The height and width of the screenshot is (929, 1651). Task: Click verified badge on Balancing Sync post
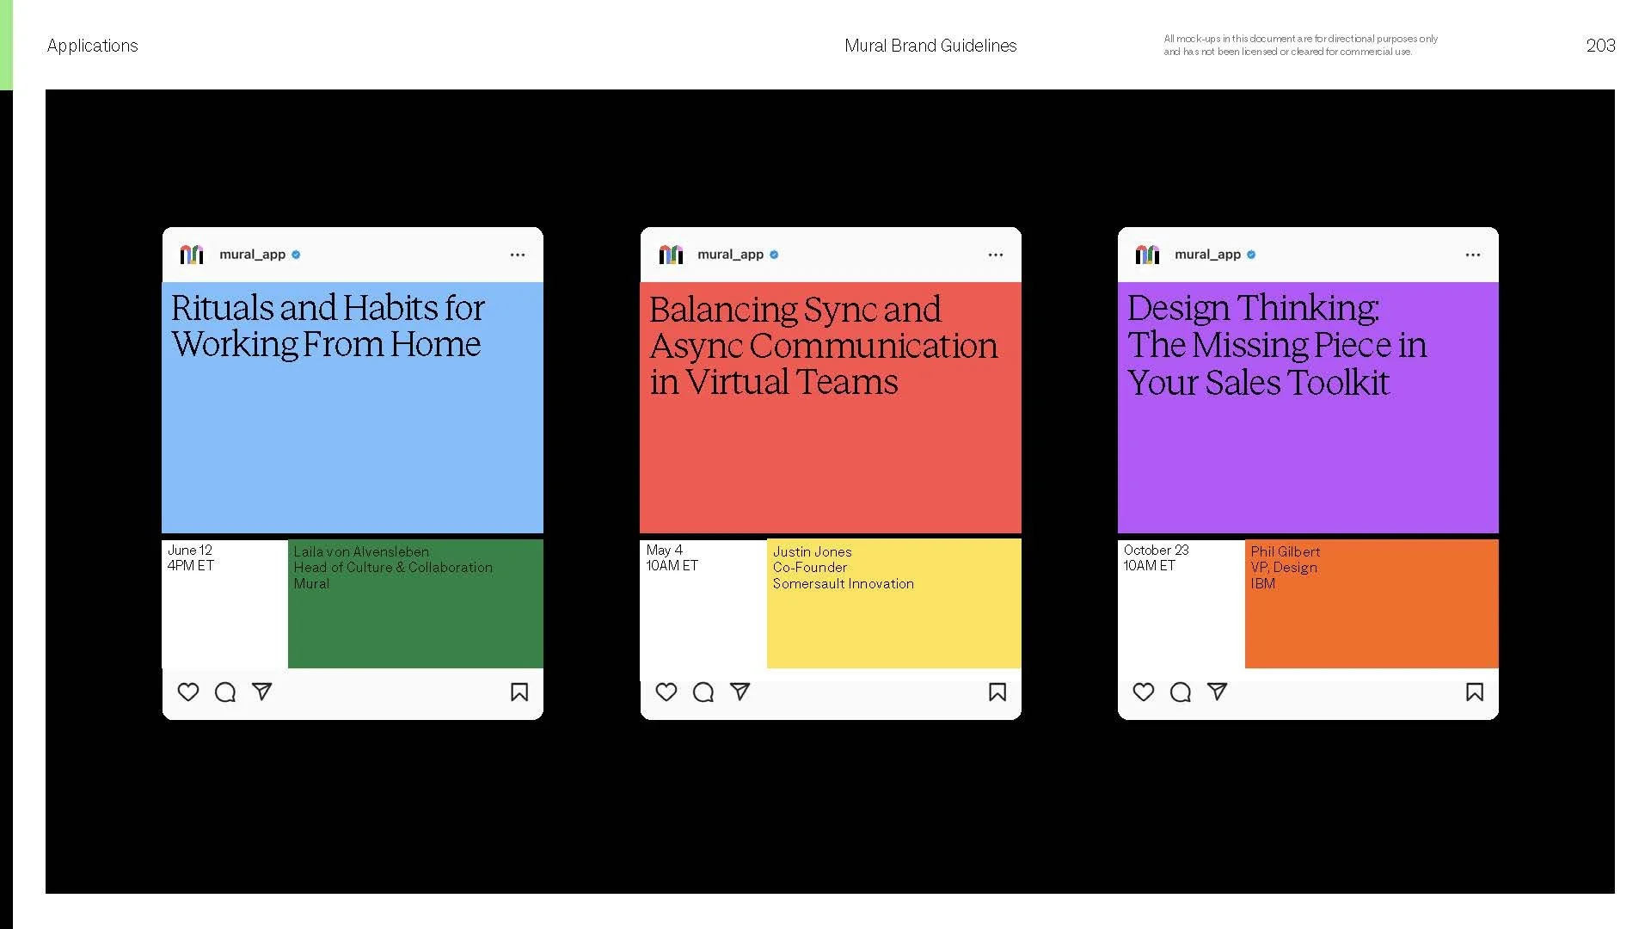click(x=774, y=255)
